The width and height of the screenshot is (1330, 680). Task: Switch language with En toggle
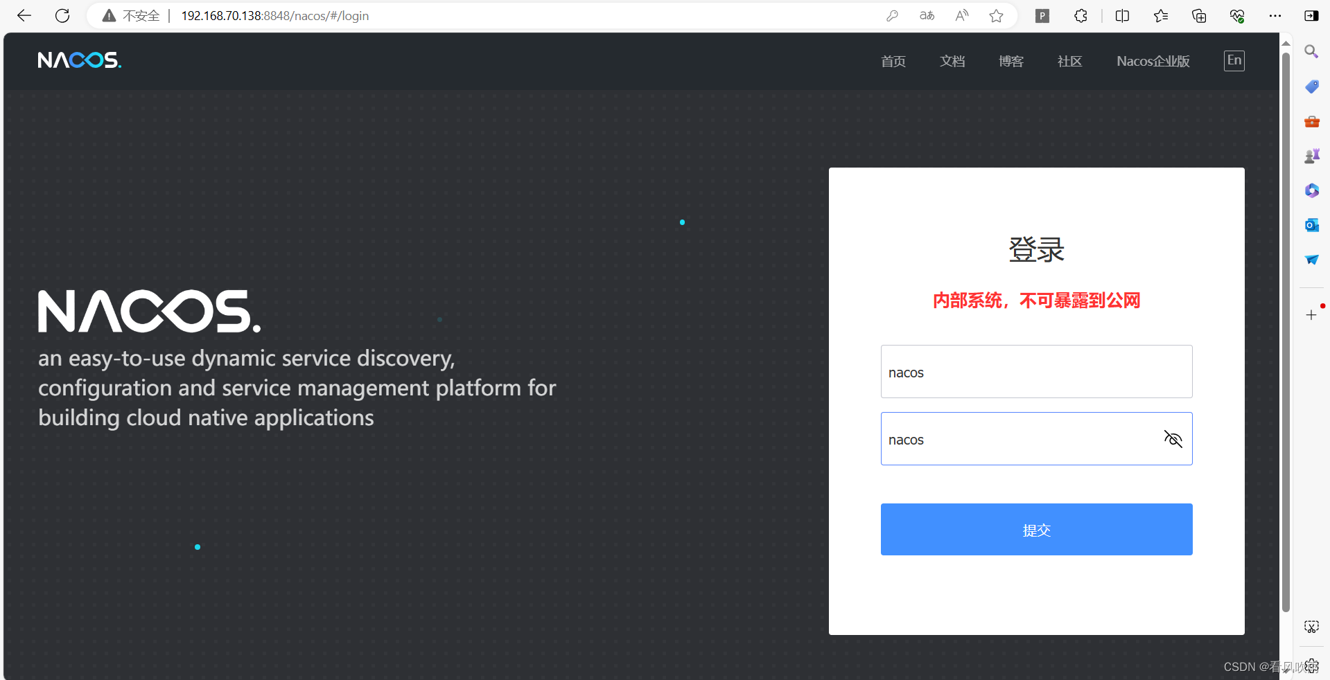(x=1234, y=61)
